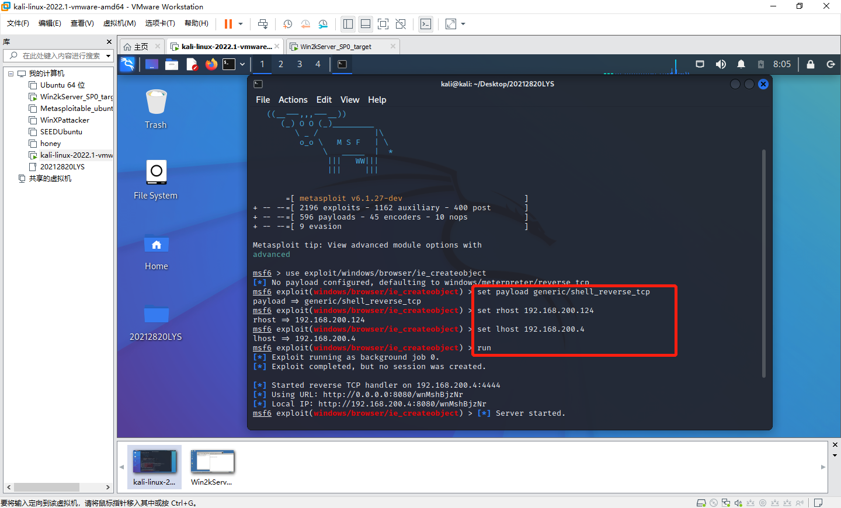The width and height of the screenshot is (841, 508).
Task: Launch Firefox from the Kali panel
Action: tap(211, 64)
